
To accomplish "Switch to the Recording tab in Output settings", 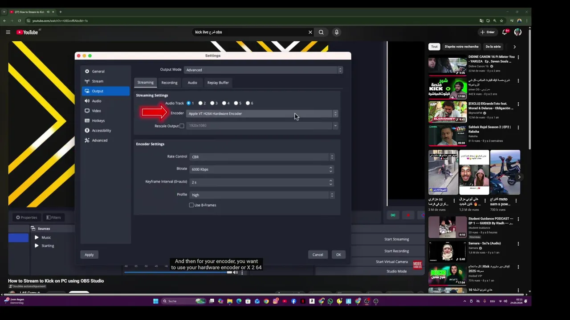I will [169, 83].
